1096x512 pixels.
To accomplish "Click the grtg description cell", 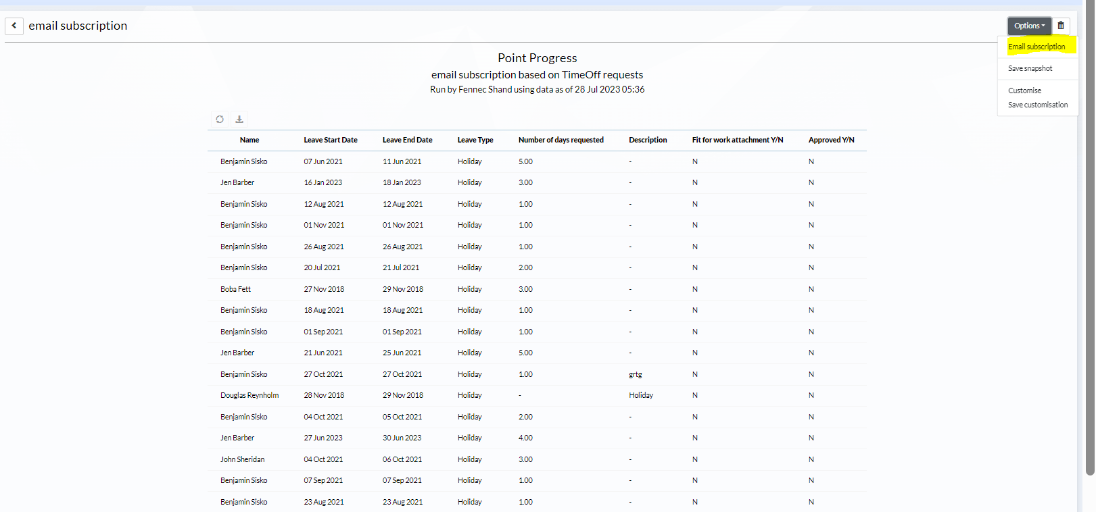I will (636, 374).
